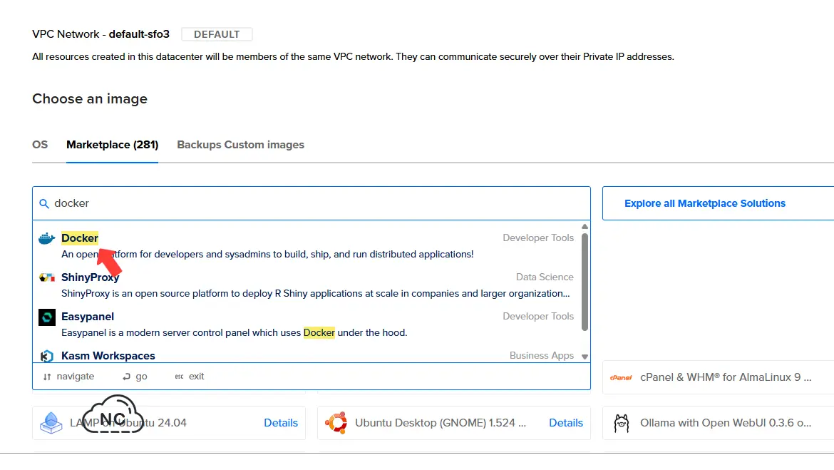
Task: Select the Docker search result title
Action: [x=80, y=238]
